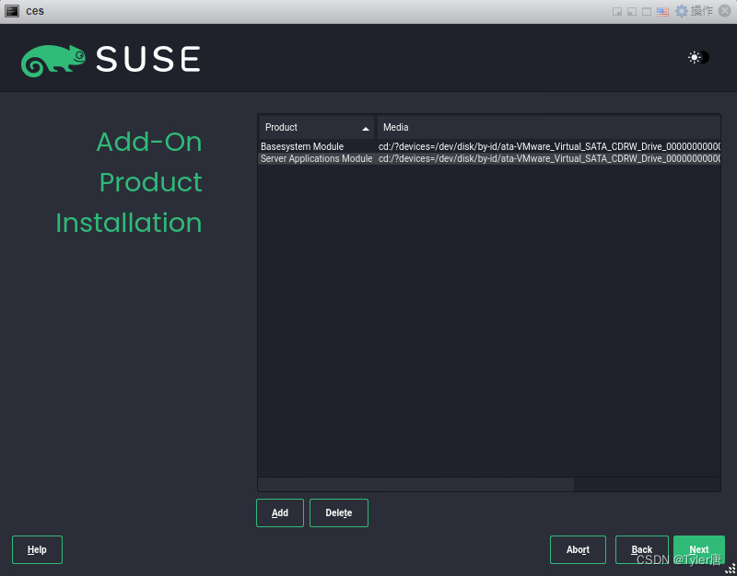Open the gear 操作 menu
The width and height of the screenshot is (737, 576).
682,11
